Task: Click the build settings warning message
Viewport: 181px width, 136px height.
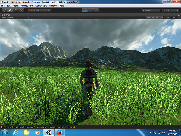Action: tap(39, 127)
